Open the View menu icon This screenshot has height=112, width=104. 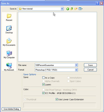(x=81, y=9)
